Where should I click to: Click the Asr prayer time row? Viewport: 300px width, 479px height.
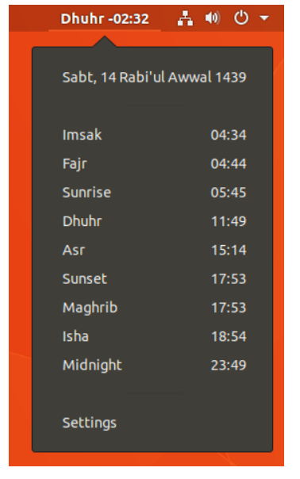pos(152,250)
